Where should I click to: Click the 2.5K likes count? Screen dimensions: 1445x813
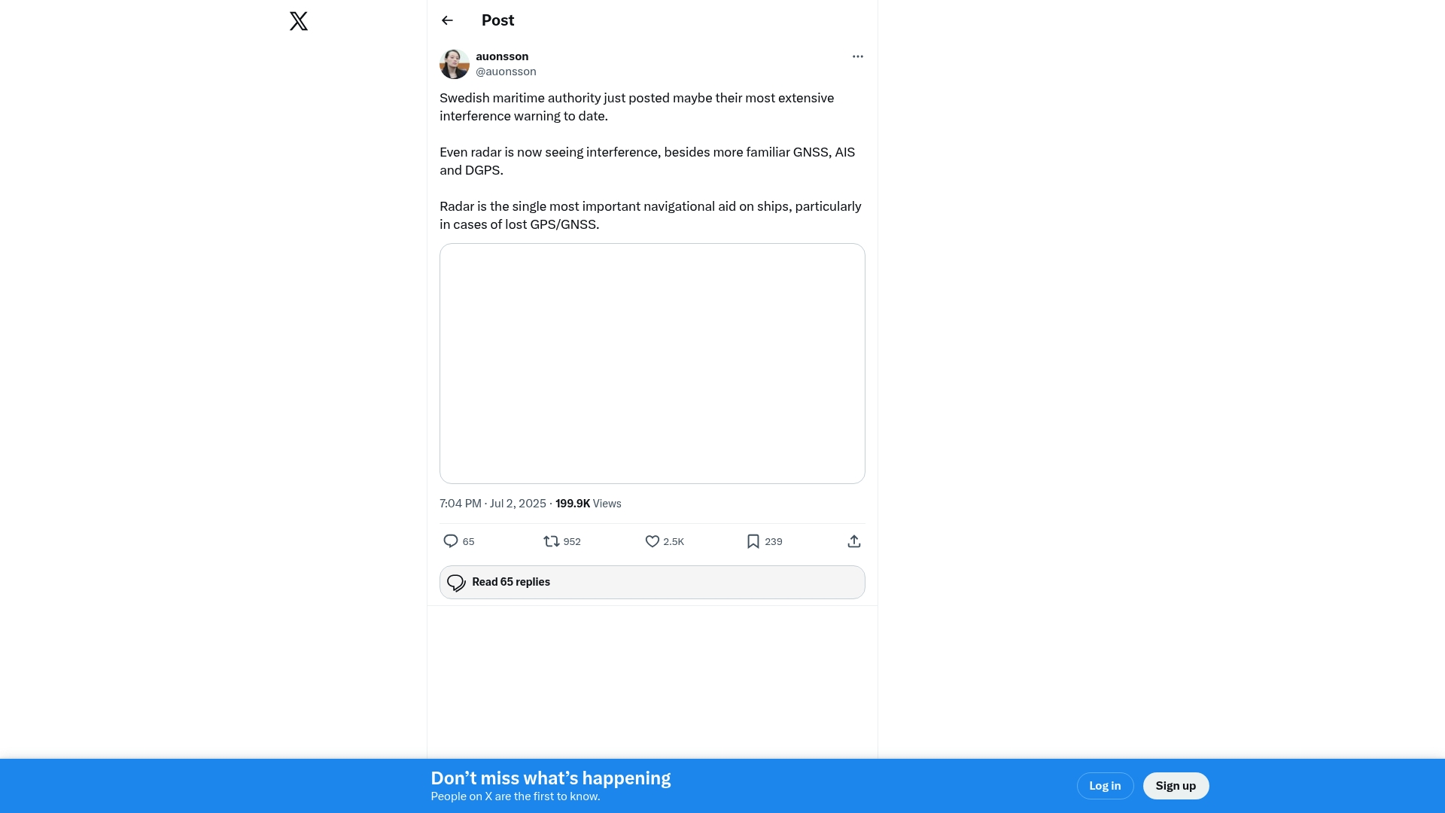pos(674,542)
